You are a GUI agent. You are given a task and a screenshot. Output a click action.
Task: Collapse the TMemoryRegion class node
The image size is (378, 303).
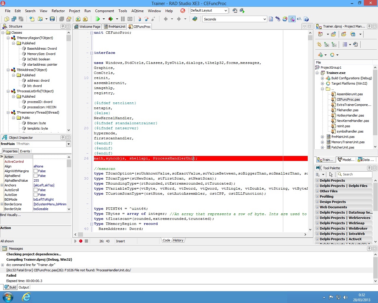pyautogui.click(x=8, y=38)
